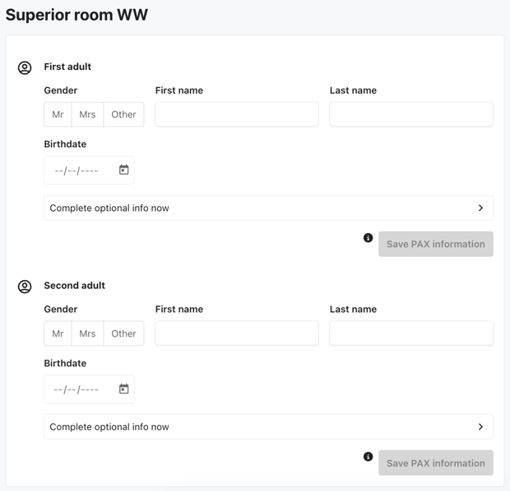This screenshot has width=510, height=491.
Task: Select Mr gender for second adult
Action: [58, 333]
